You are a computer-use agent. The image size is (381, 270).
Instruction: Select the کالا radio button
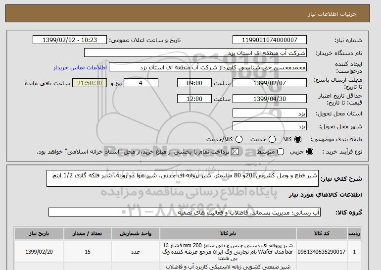coord(298,139)
